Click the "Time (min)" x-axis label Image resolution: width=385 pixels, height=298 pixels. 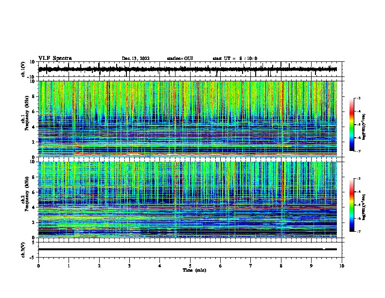[194, 270]
